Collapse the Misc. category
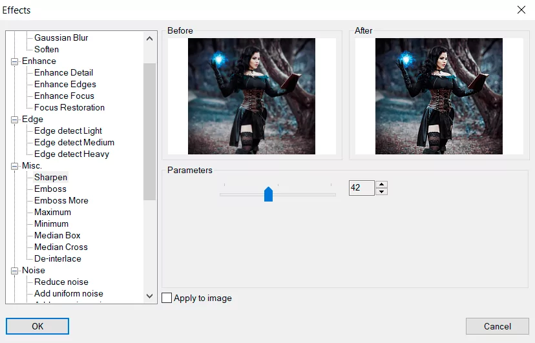Viewport: 535px width, 343px height. pos(14,166)
